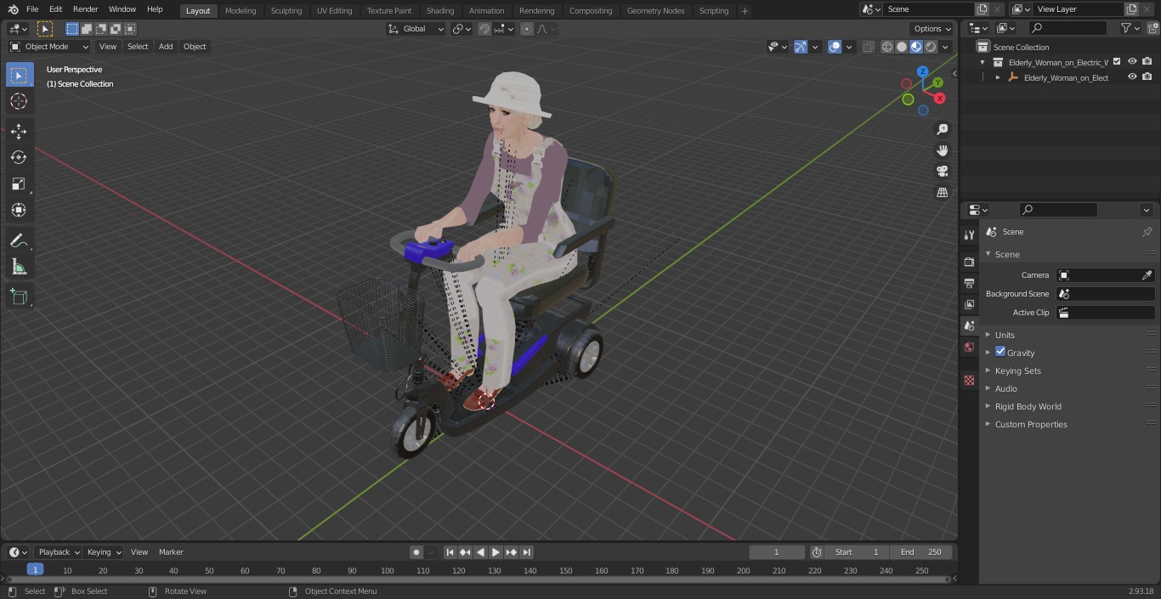Toggle X-ray mode

[x=868, y=47]
